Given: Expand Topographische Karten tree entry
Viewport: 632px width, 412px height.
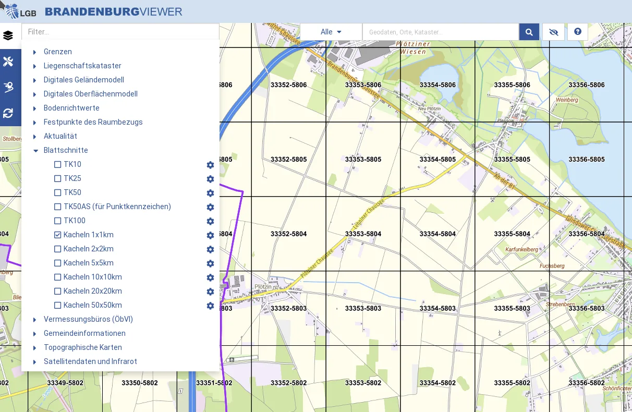Looking at the screenshot, I should [35, 348].
